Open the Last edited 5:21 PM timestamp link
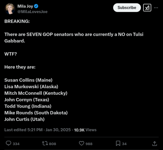 (23, 130)
